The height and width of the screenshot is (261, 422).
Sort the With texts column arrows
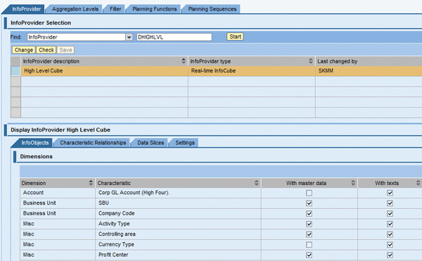click(418, 183)
